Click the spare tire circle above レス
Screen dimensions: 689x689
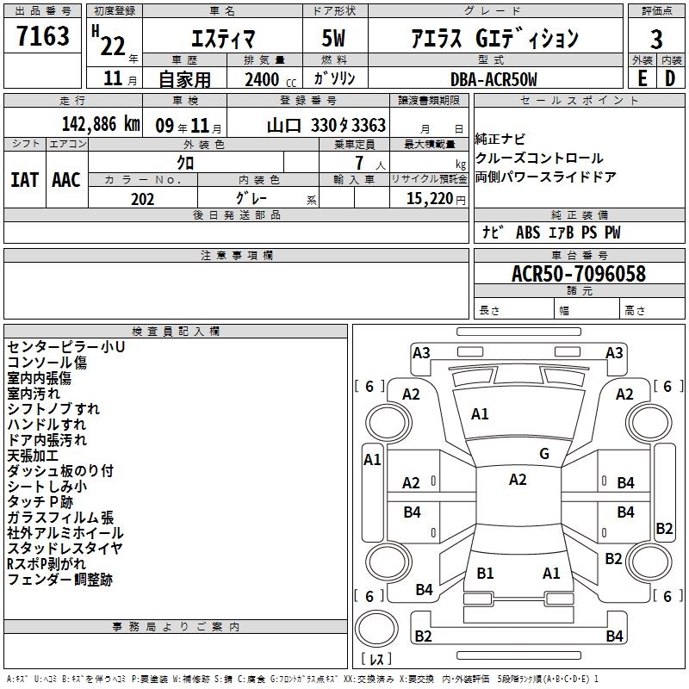point(376,629)
